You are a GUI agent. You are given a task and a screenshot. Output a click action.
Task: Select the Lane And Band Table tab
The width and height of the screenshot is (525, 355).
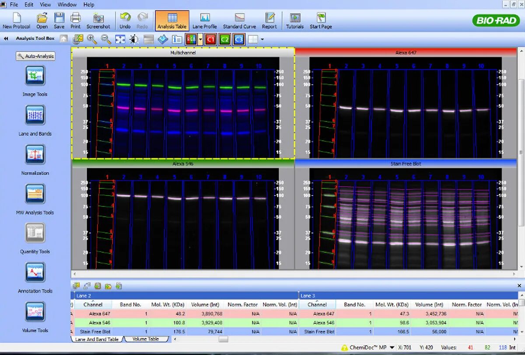pos(97,339)
